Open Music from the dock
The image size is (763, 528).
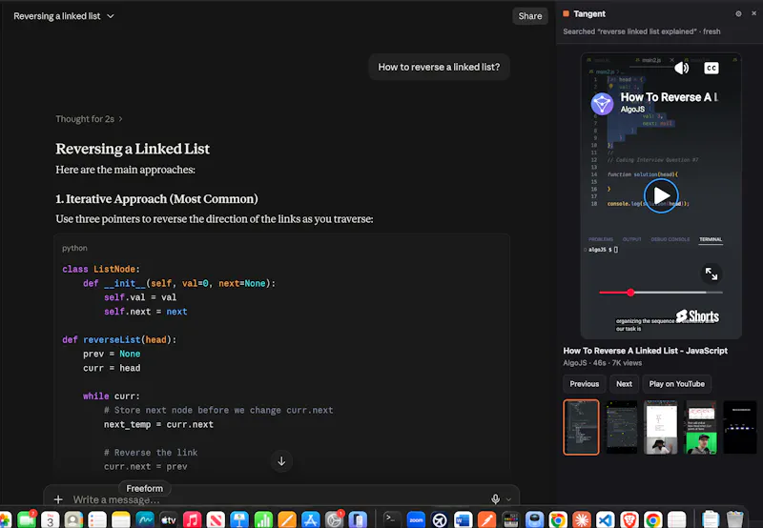tap(193, 519)
